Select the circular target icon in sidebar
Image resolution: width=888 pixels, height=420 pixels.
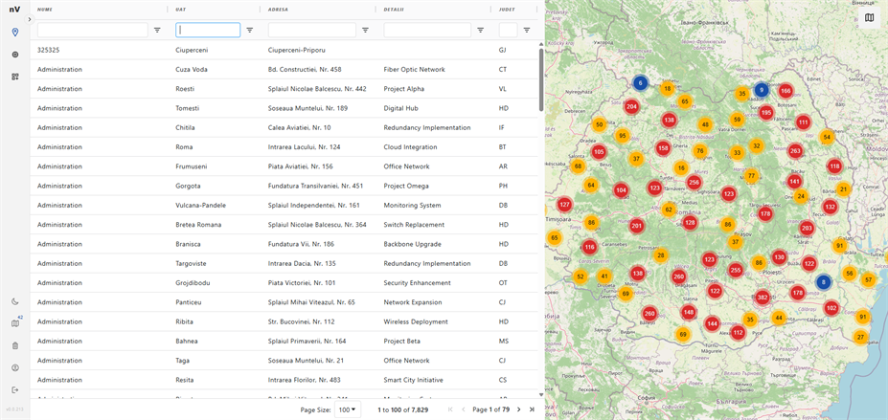click(x=15, y=55)
